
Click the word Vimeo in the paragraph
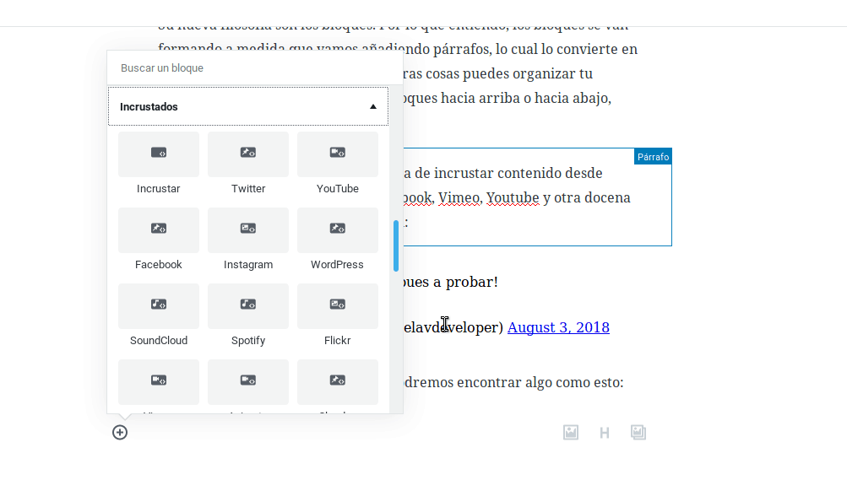[459, 198]
